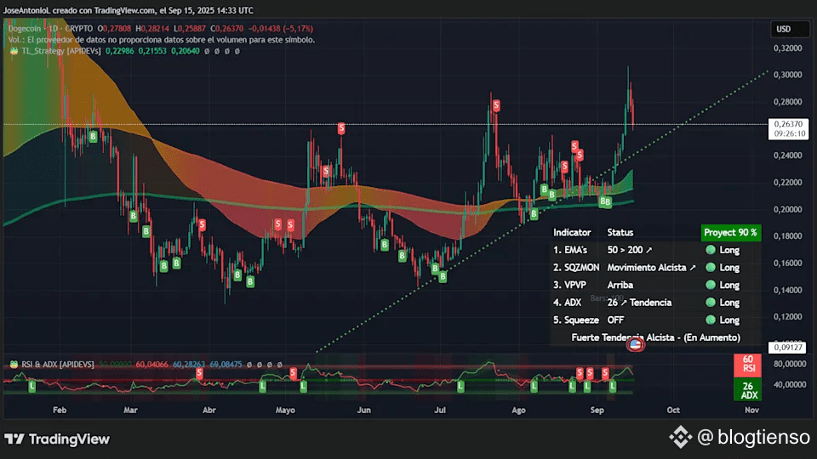Click the Proyect 90 % green badge
The image size is (817, 459).
pyautogui.click(x=730, y=233)
